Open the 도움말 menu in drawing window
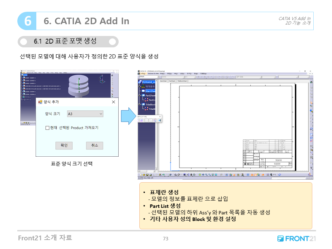 coord(203,73)
